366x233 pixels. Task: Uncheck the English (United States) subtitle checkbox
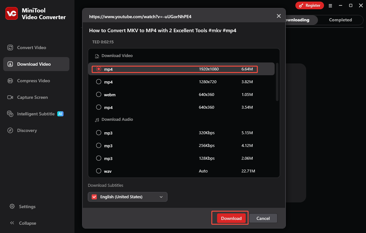click(x=94, y=197)
